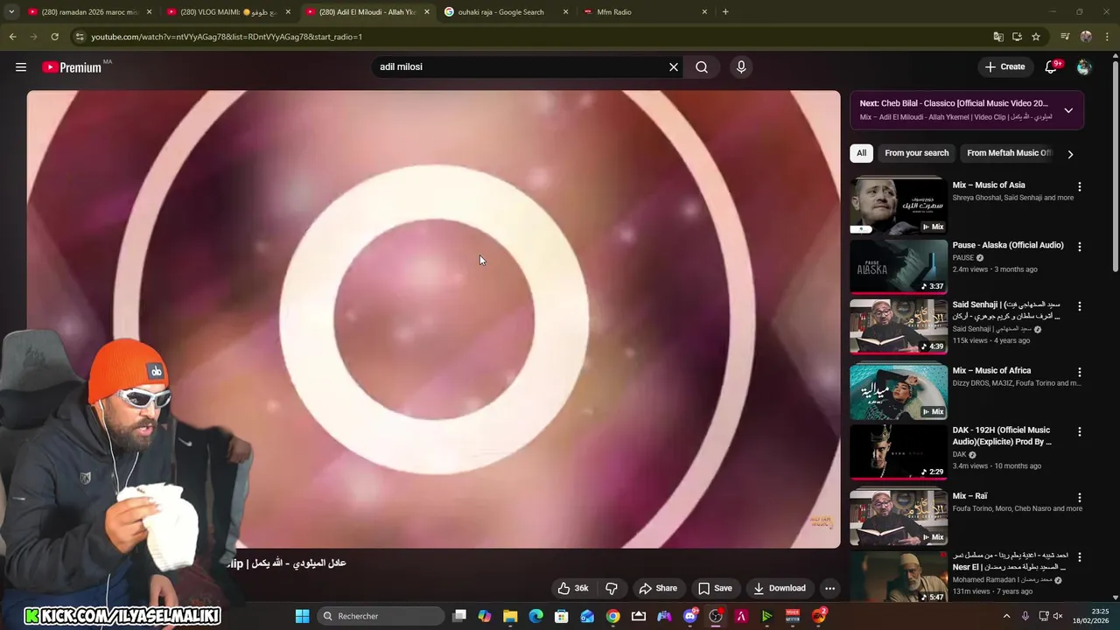Open Task View on the taskbar
Screen dimensions: 1120x630
tap(459, 616)
